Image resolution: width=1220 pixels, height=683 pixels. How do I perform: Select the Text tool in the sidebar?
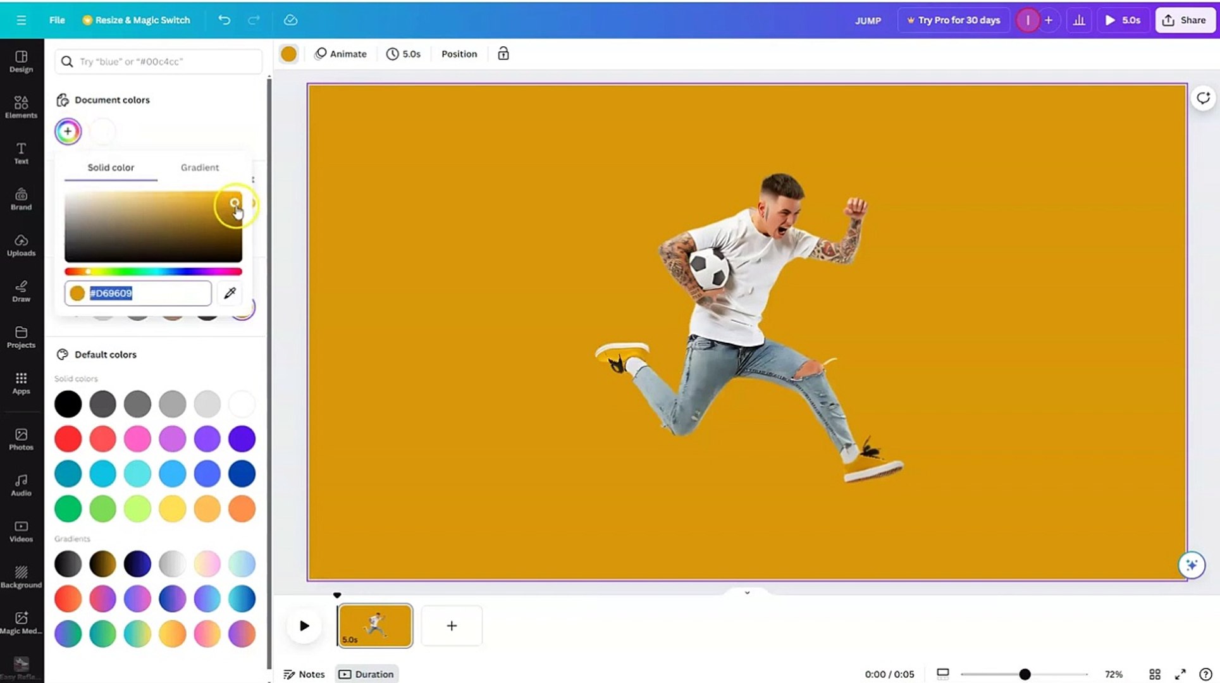pyautogui.click(x=21, y=153)
